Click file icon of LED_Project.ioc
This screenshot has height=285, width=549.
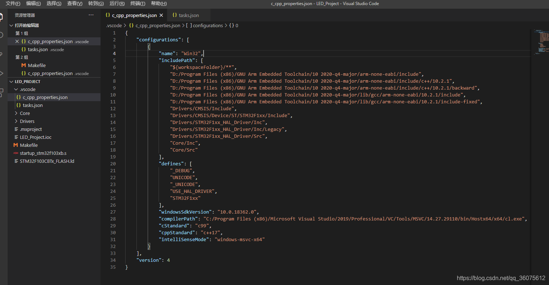(16, 137)
